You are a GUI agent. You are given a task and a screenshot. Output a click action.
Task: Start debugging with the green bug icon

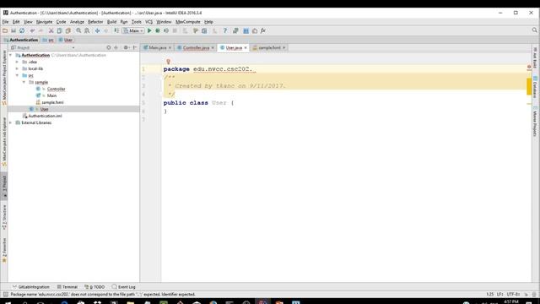[158, 30]
